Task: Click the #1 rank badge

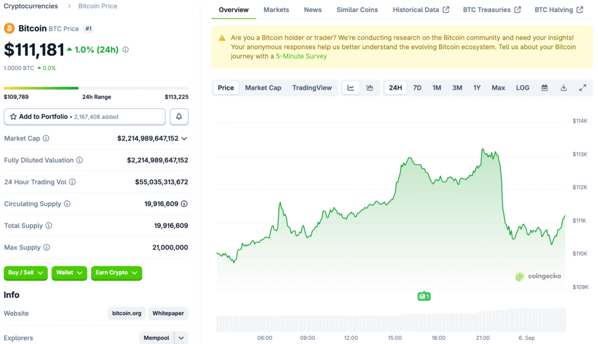Action: point(89,29)
